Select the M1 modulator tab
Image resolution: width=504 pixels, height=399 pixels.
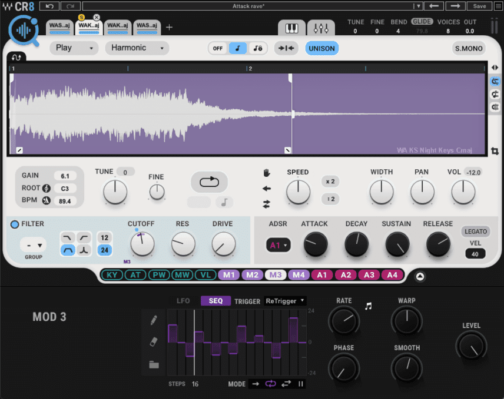tap(229, 275)
